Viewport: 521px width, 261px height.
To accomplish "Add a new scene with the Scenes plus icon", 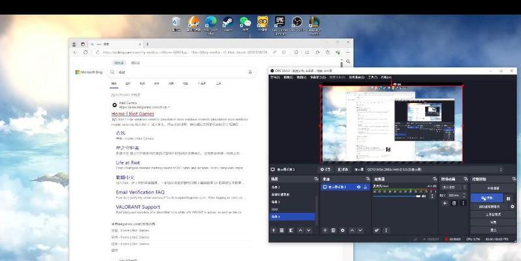I will [273, 230].
